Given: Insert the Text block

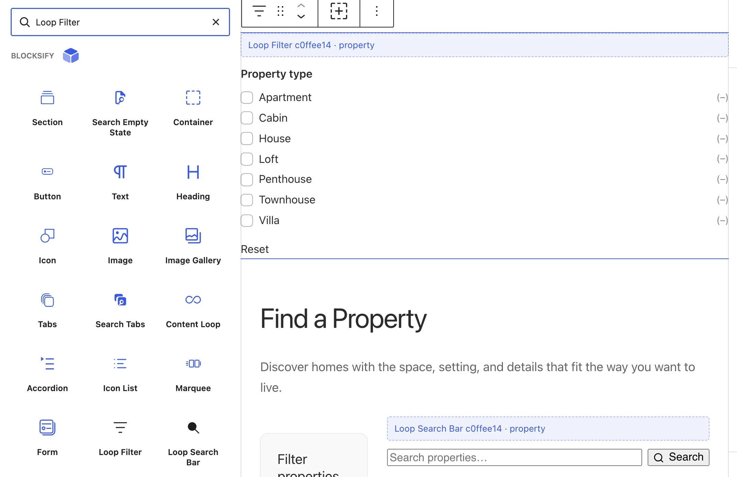Looking at the screenshot, I should pyautogui.click(x=120, y=182).
